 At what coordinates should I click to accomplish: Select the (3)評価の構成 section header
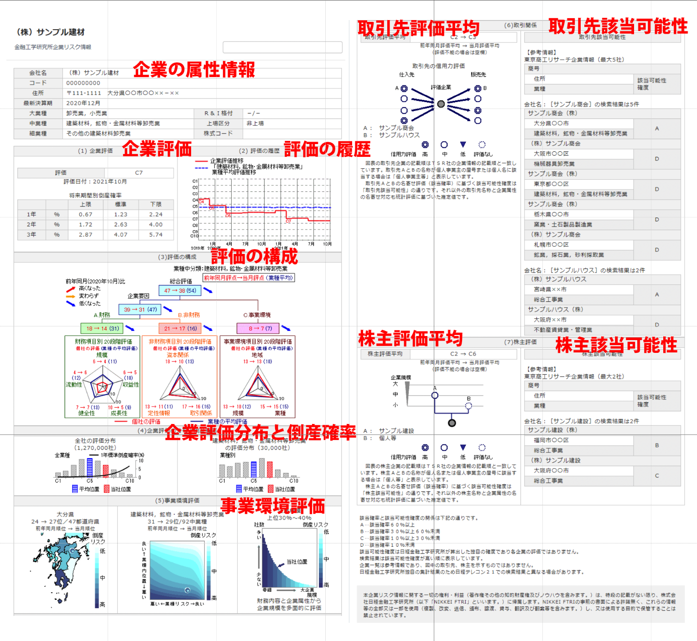pyautogui.click(x=177, y=257)
